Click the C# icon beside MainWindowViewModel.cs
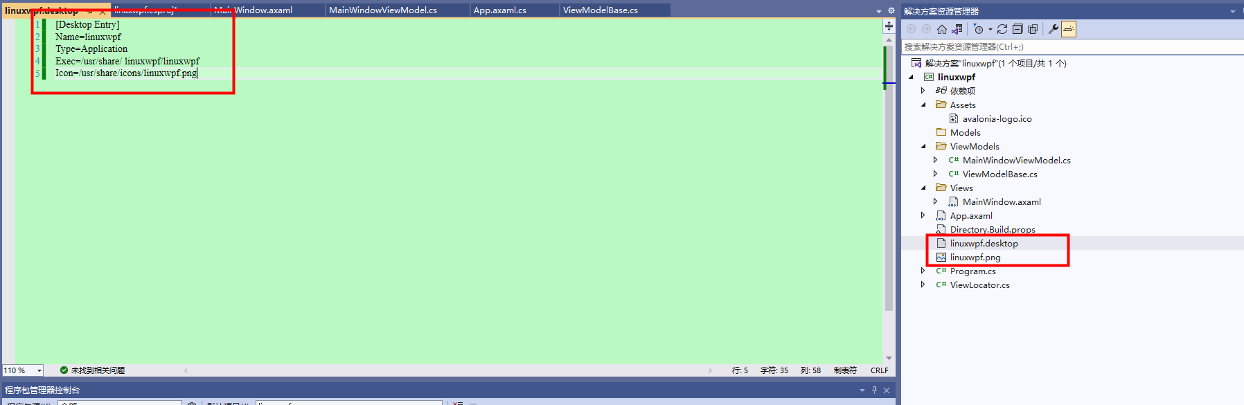Viewport: 1244px width, 405px height. [954, 160]
